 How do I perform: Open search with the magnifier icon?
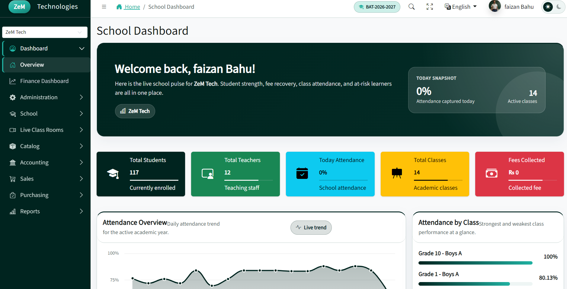pos(412,7)
